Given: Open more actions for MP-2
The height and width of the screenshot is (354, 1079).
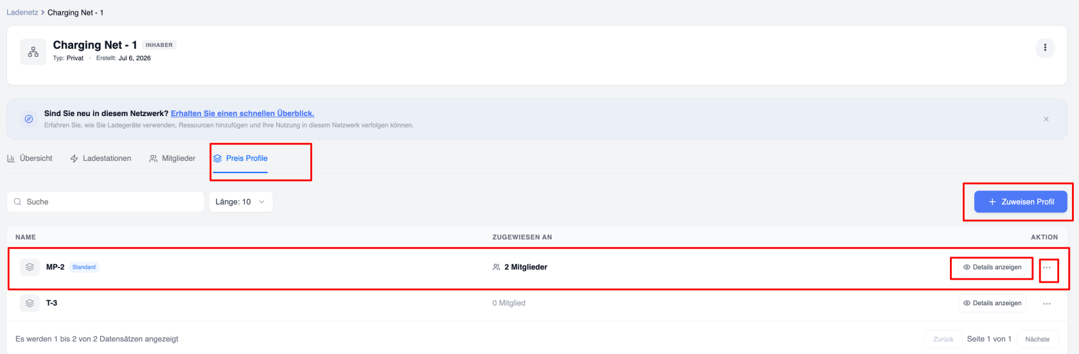Looking at the screenshot, I should tap(1047, 267).
